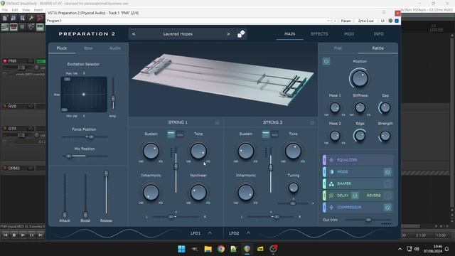The image size is (455, 256).
Task: Click the volume icon in system tray
Action: click(417, 249)
